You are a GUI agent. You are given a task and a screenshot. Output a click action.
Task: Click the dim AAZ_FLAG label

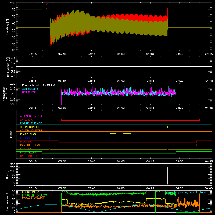[26, 149]
